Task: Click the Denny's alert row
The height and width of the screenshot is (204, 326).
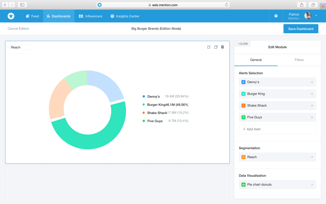Action: point(277,82)
